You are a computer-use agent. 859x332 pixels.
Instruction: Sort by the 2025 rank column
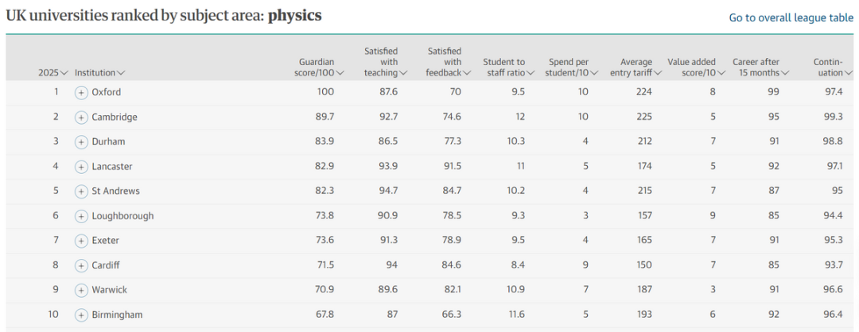click(53, 73)
